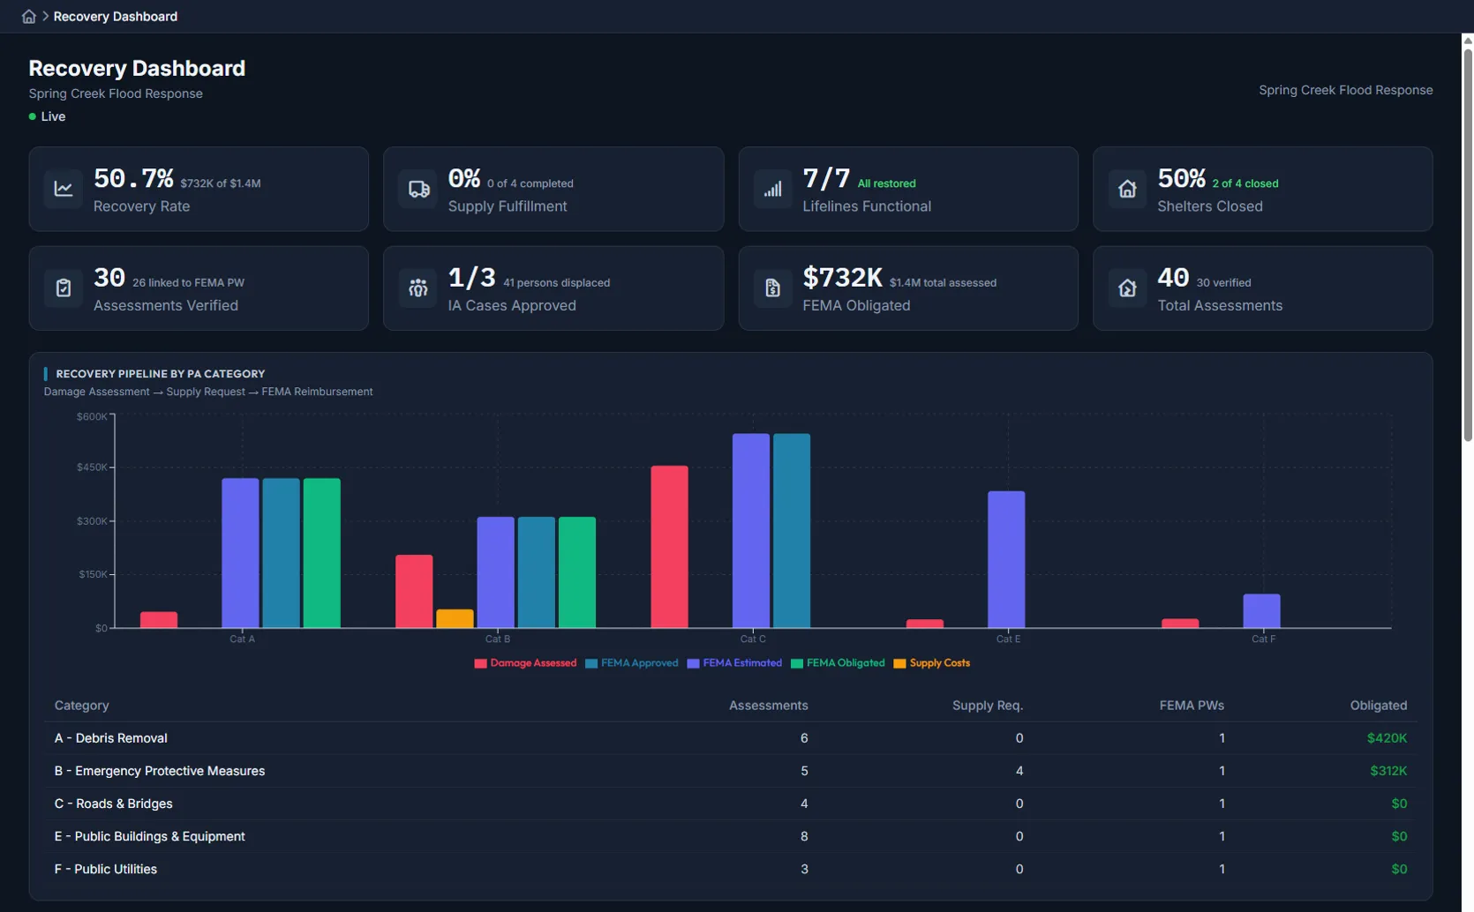
Task: Click the 'All restored' status text
Action: [x=886, y=183]
